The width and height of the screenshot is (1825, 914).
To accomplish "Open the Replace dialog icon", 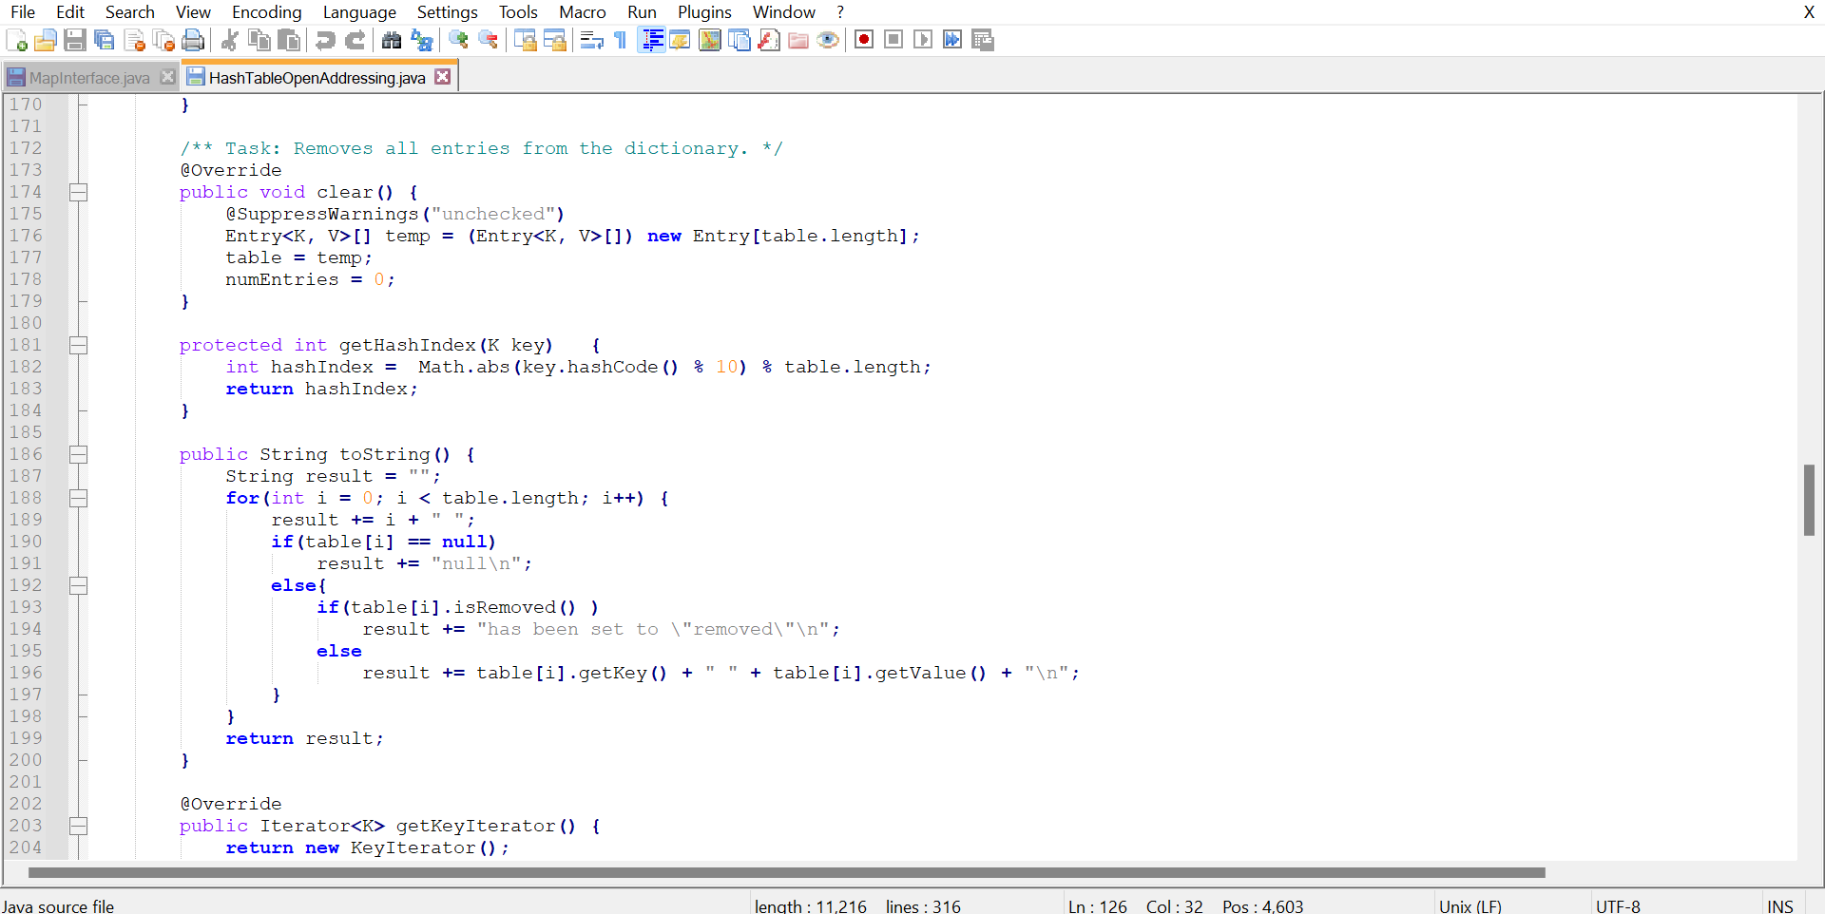I will (x=421, y=39).
